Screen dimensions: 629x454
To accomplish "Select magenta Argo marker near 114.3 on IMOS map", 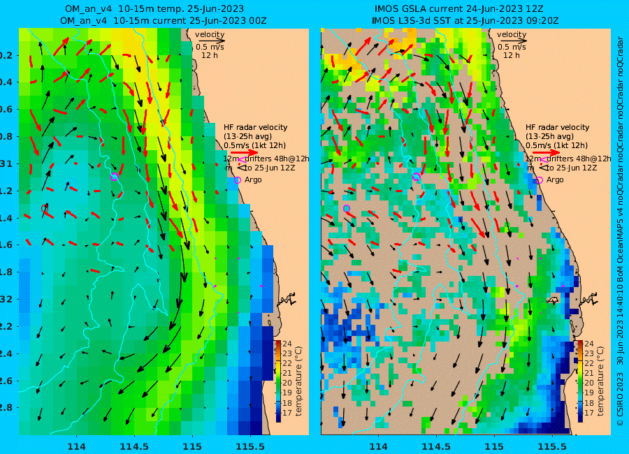I will [x=416, y=177].
